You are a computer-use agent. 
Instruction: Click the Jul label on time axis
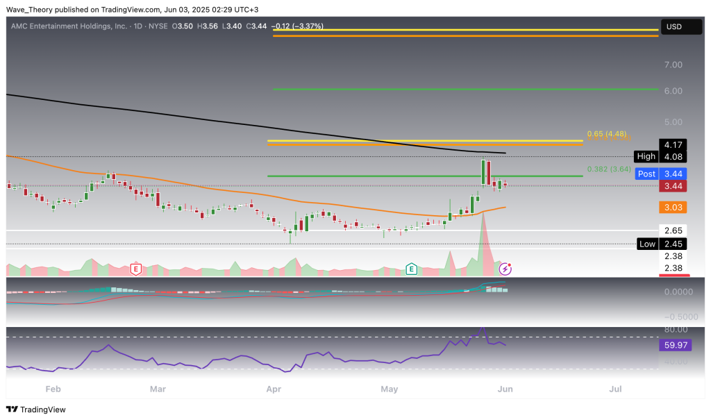coord(615,389)
